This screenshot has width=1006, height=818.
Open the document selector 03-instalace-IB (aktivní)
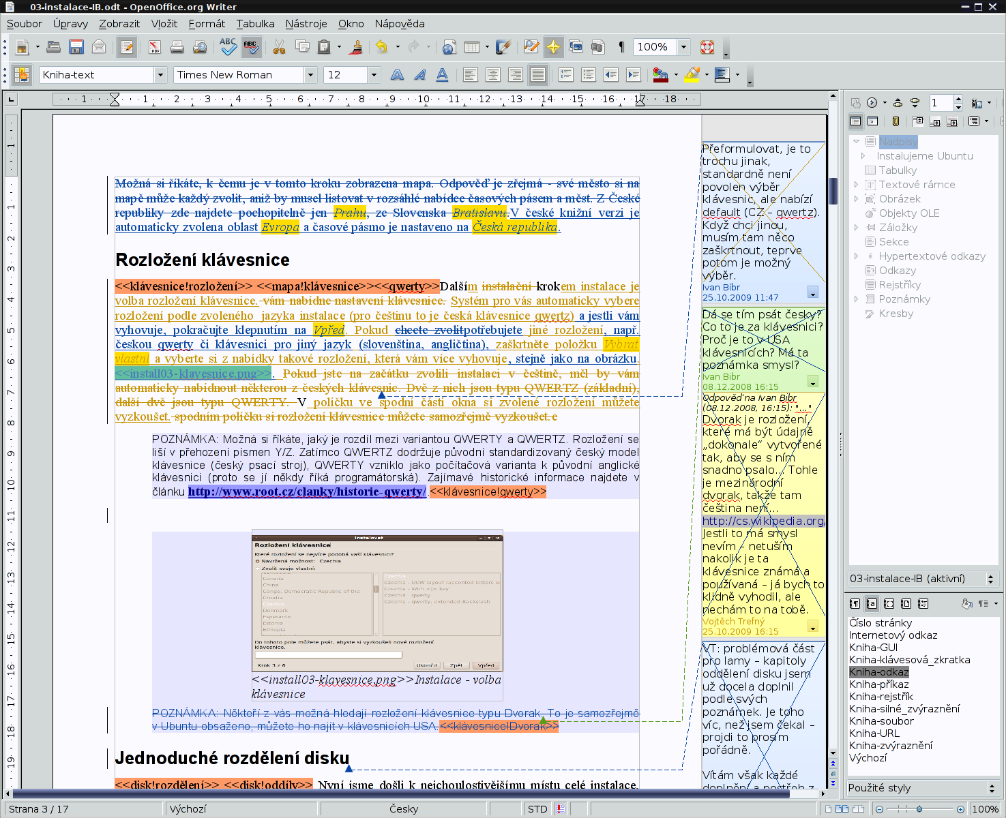pos(923,579)
